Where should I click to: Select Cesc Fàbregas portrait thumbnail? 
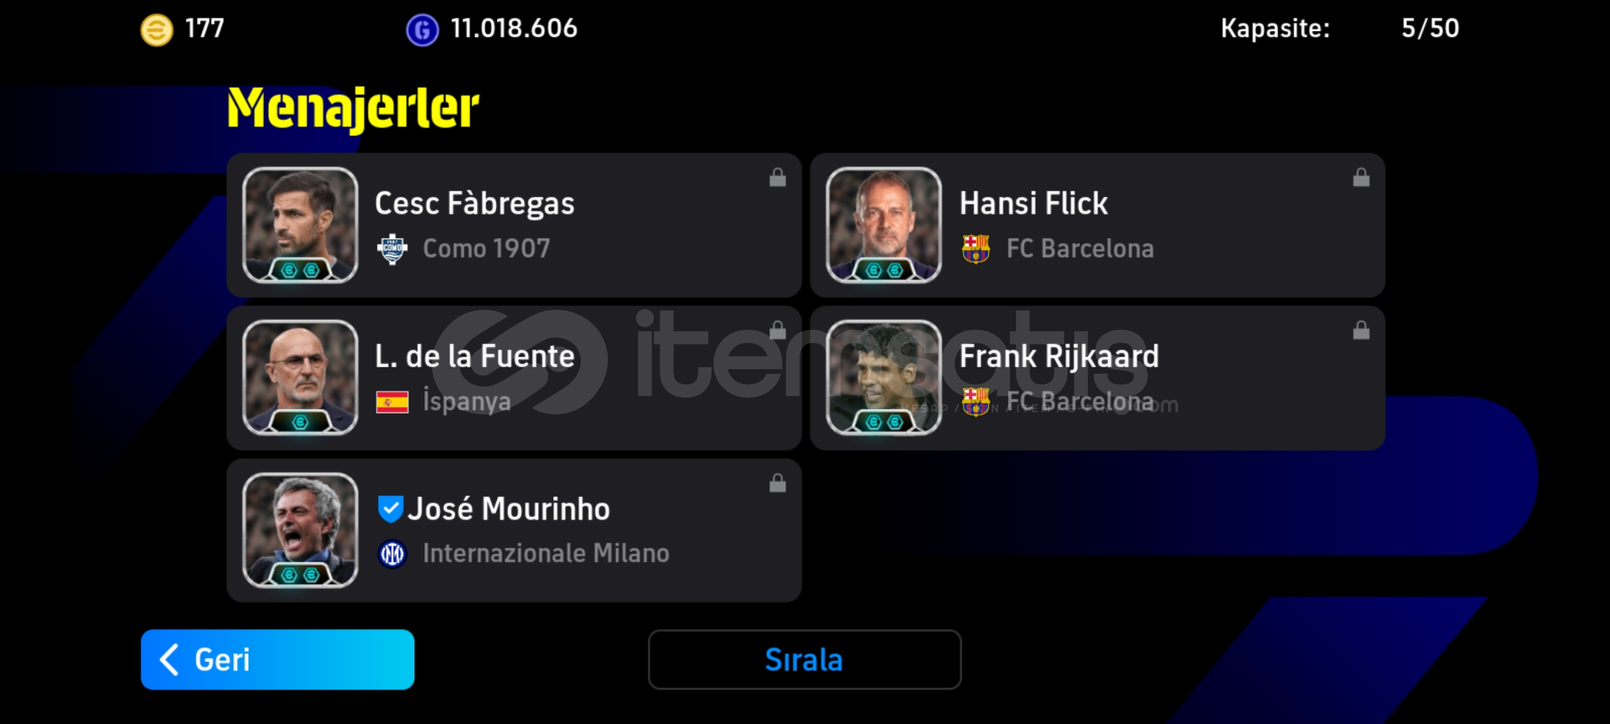click(300, 225)
